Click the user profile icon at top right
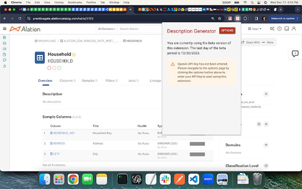This screenshot has height=189, width=302. pyautogui.click(x=293, y=29)
